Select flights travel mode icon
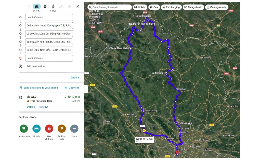 click(x=70, y=6)
